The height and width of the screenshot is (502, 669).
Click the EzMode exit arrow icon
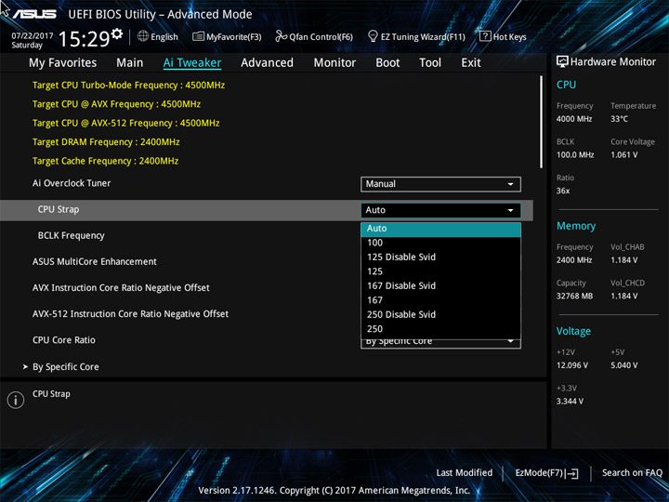point(571,473)
